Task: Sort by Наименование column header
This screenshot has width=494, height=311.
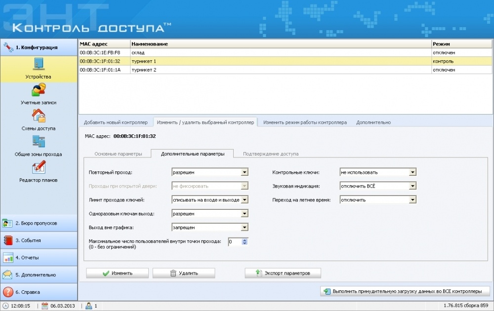Action: pyautogui.click(x=281, y=44)
